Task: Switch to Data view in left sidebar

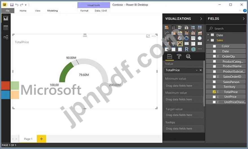Action: 6,28
